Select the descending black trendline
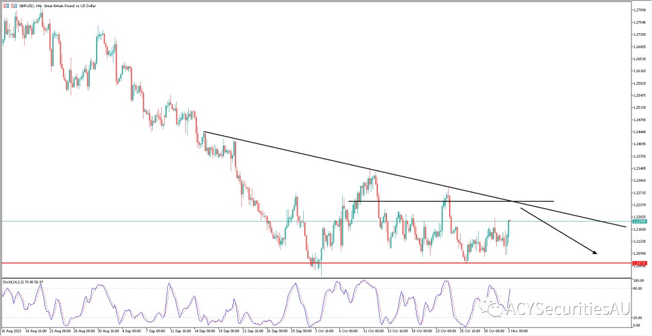Screen dimensions: 652x336 coord(415,179)
